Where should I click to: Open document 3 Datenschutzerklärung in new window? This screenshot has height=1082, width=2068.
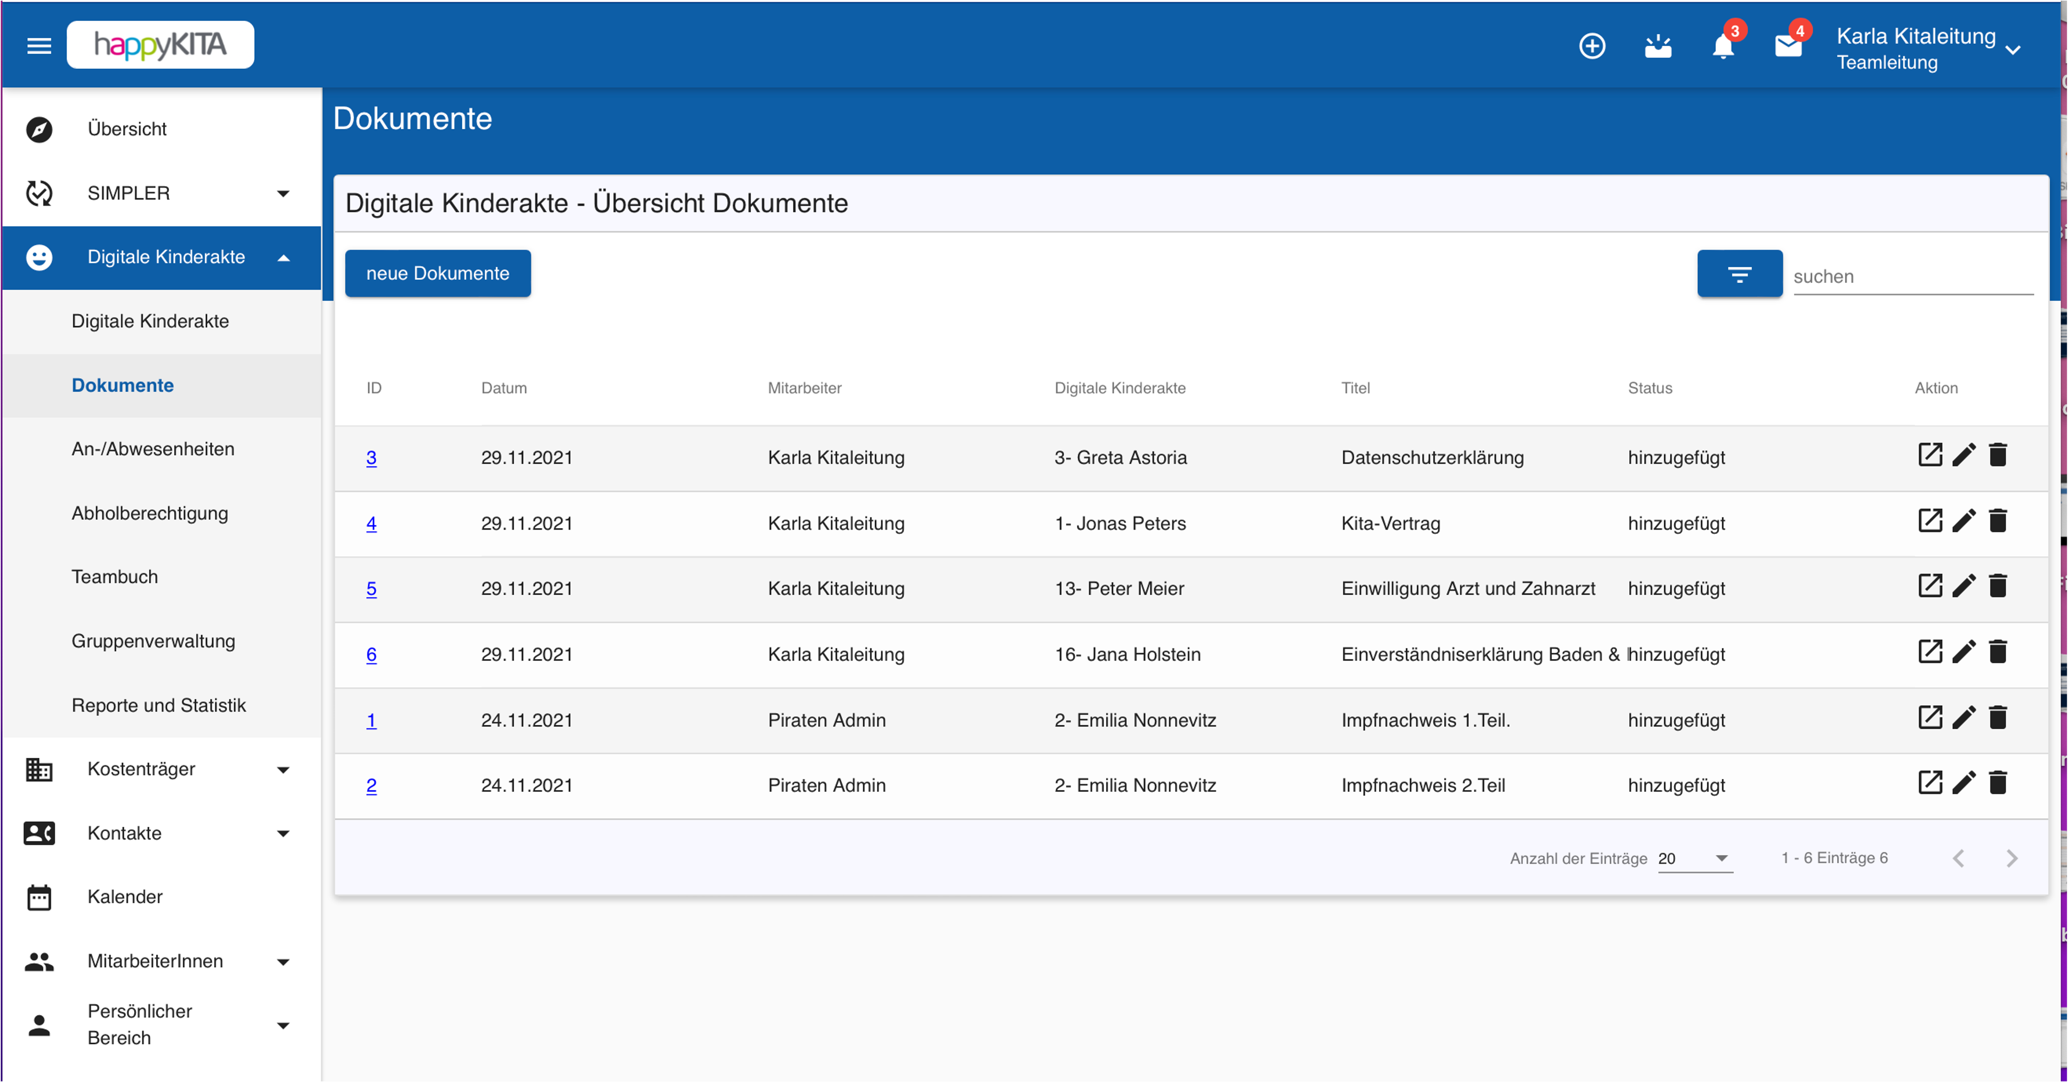point(1929,455)
